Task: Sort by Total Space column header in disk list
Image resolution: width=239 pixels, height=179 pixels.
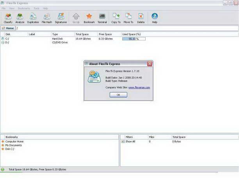Action: point(86,34)
